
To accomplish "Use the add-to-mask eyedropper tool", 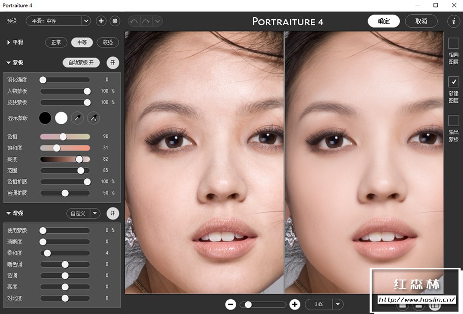I will [93, 118].
